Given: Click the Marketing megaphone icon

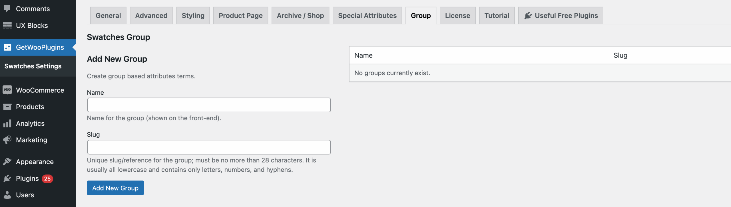Looking at the screenshot, I should pyautogui.click(x=7, y=140).
